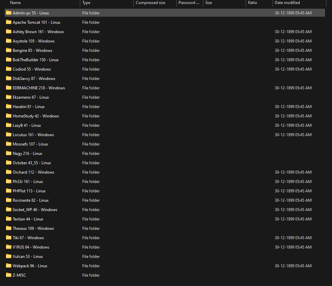This screenshot has height=286, width=332.
Task: Click 'File folder' type of Harakiri 81 row
Action: (x=91, y=107)
